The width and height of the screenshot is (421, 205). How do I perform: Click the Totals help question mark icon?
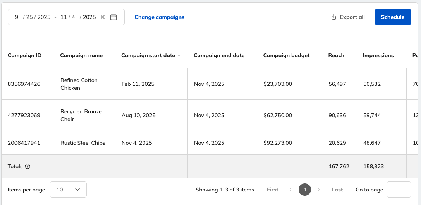pyautogui.click(x=27, y=166)
